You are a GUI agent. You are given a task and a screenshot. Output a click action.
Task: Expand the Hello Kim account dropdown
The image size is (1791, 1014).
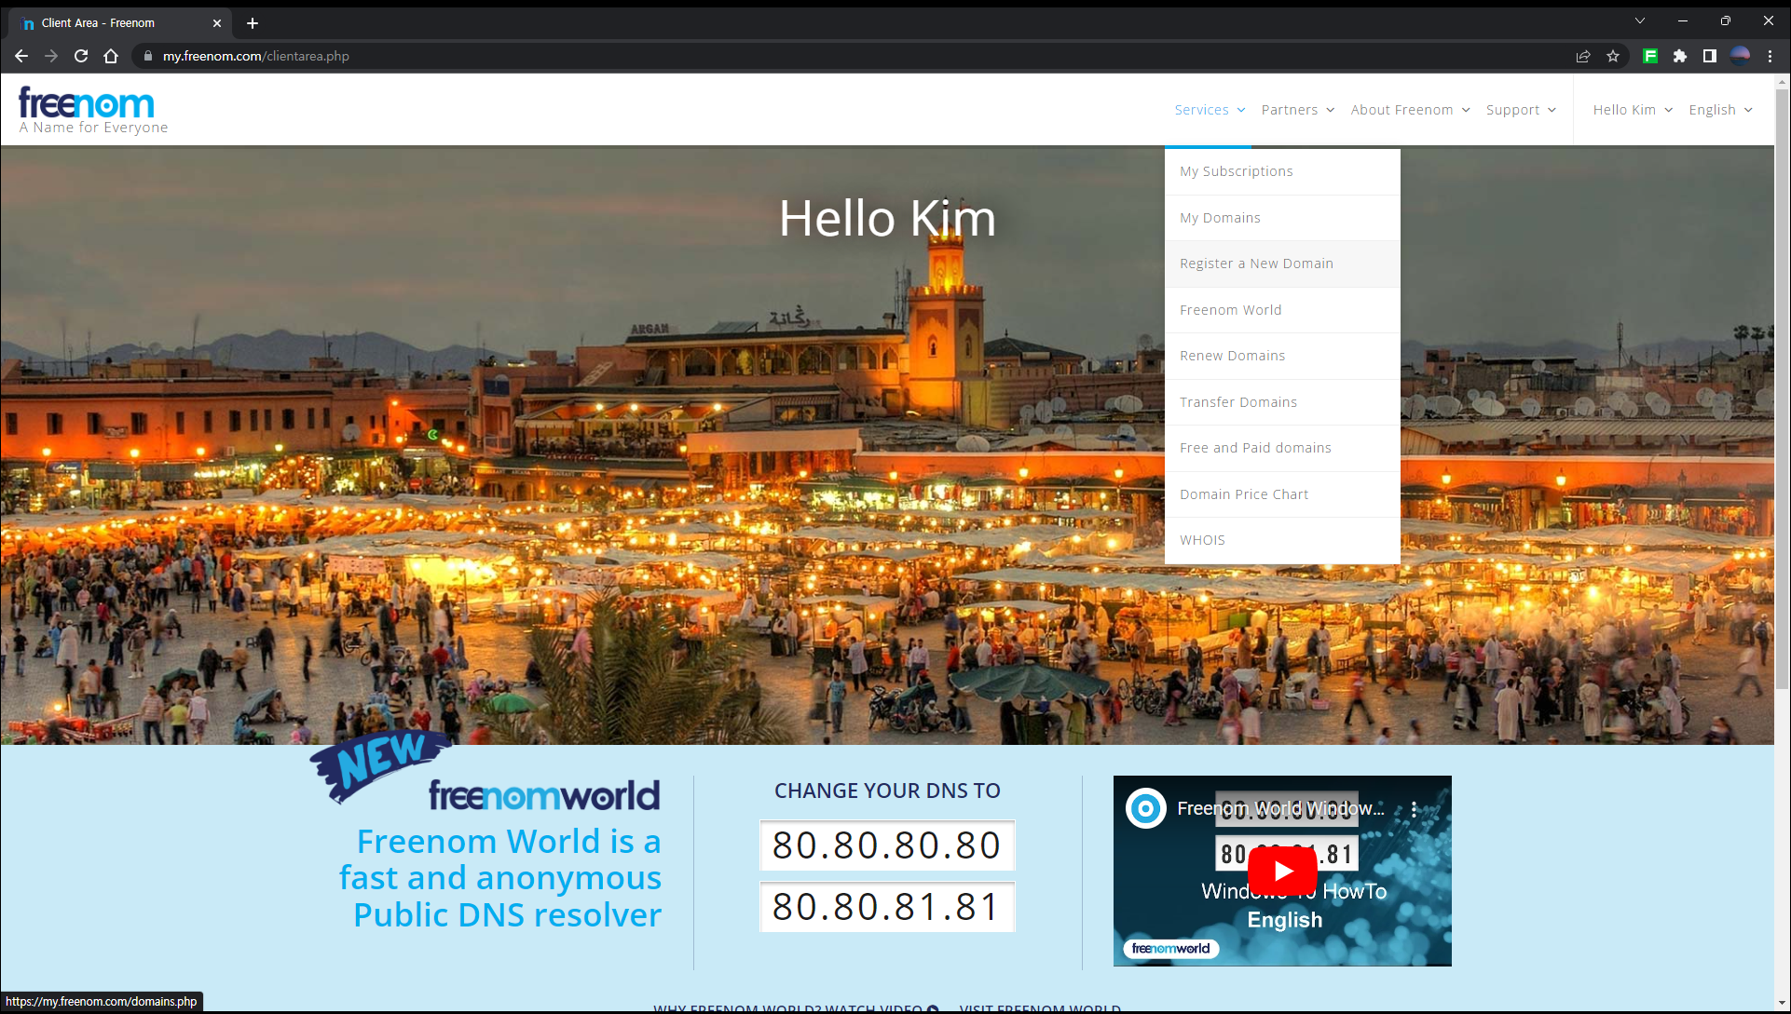click(1632, 110)
